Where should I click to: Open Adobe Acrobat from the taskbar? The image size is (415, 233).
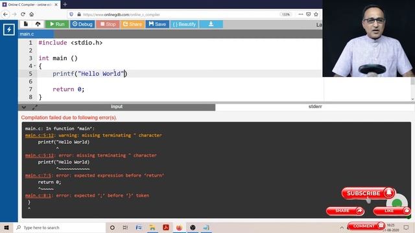click(166, 227)
